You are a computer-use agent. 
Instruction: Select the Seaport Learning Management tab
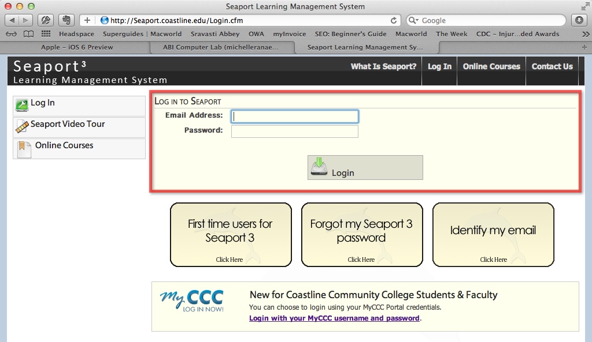coord(365,47)
